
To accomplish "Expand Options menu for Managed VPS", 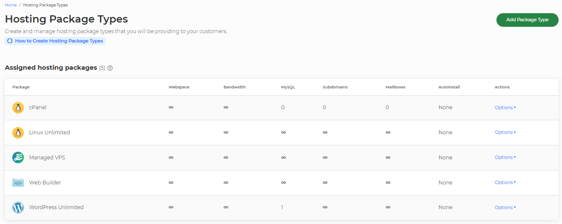I will tap(505, 157).
